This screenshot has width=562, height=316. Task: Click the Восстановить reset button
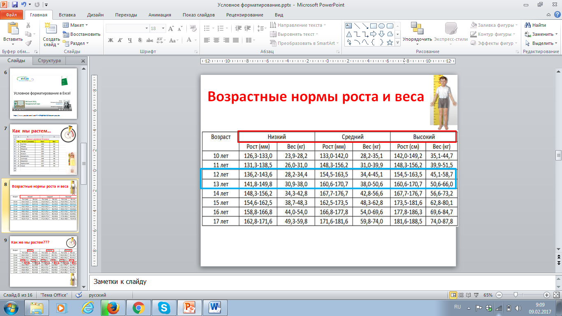coord(81,34)
